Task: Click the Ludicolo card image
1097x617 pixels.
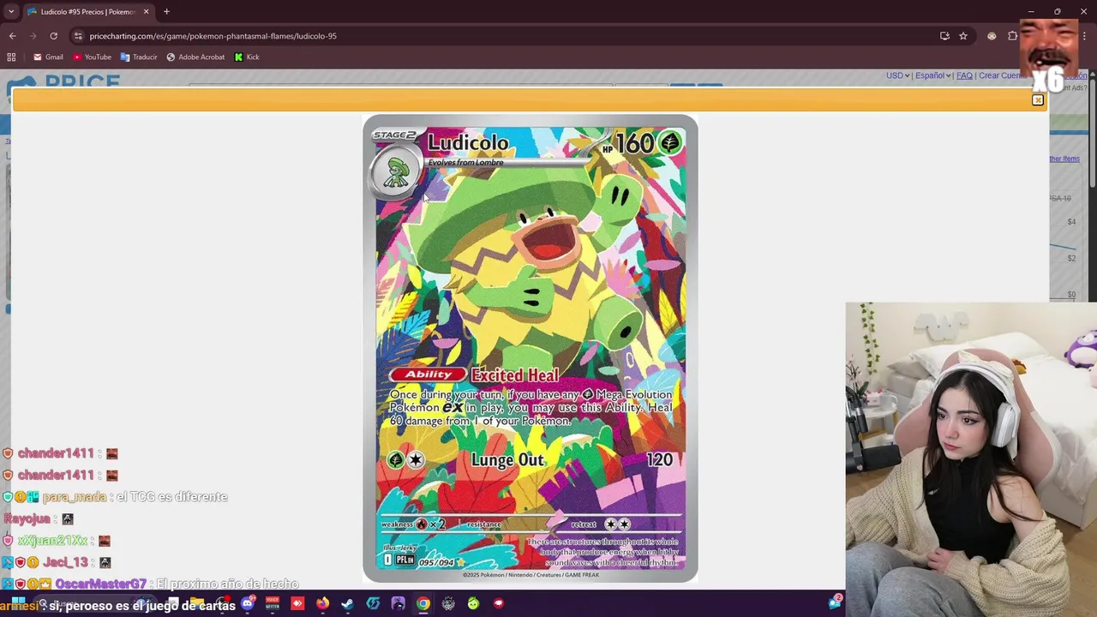Action: 531,348
